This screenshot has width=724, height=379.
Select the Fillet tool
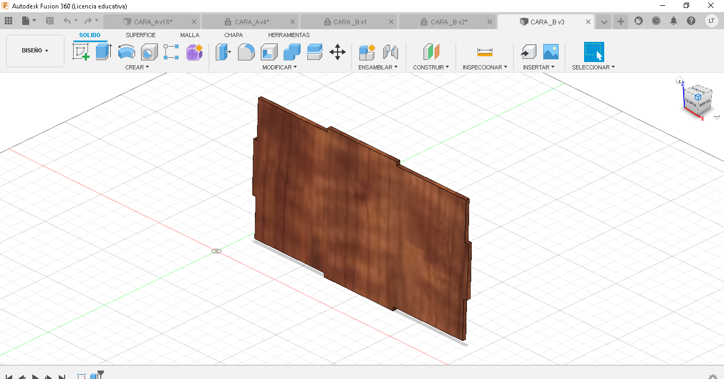246,52
